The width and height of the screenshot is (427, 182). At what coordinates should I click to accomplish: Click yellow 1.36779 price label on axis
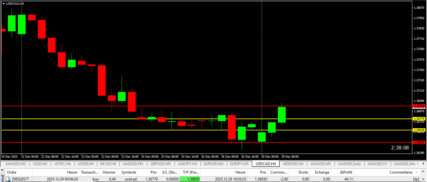coord(419,119)
